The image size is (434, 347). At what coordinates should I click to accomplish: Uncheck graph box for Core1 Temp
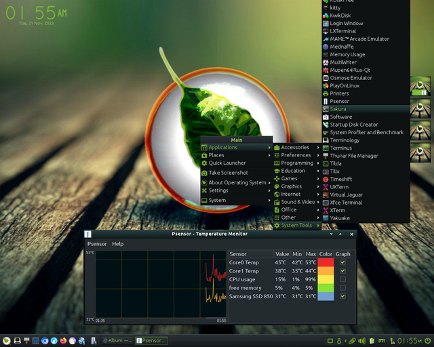pyautogui.click(x=342, y=270)
